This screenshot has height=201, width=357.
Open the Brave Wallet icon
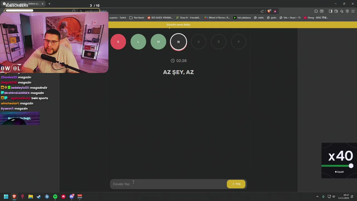(336, 11)
